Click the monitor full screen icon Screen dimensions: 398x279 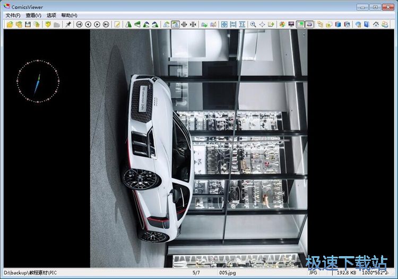click(x=291, y=24)
